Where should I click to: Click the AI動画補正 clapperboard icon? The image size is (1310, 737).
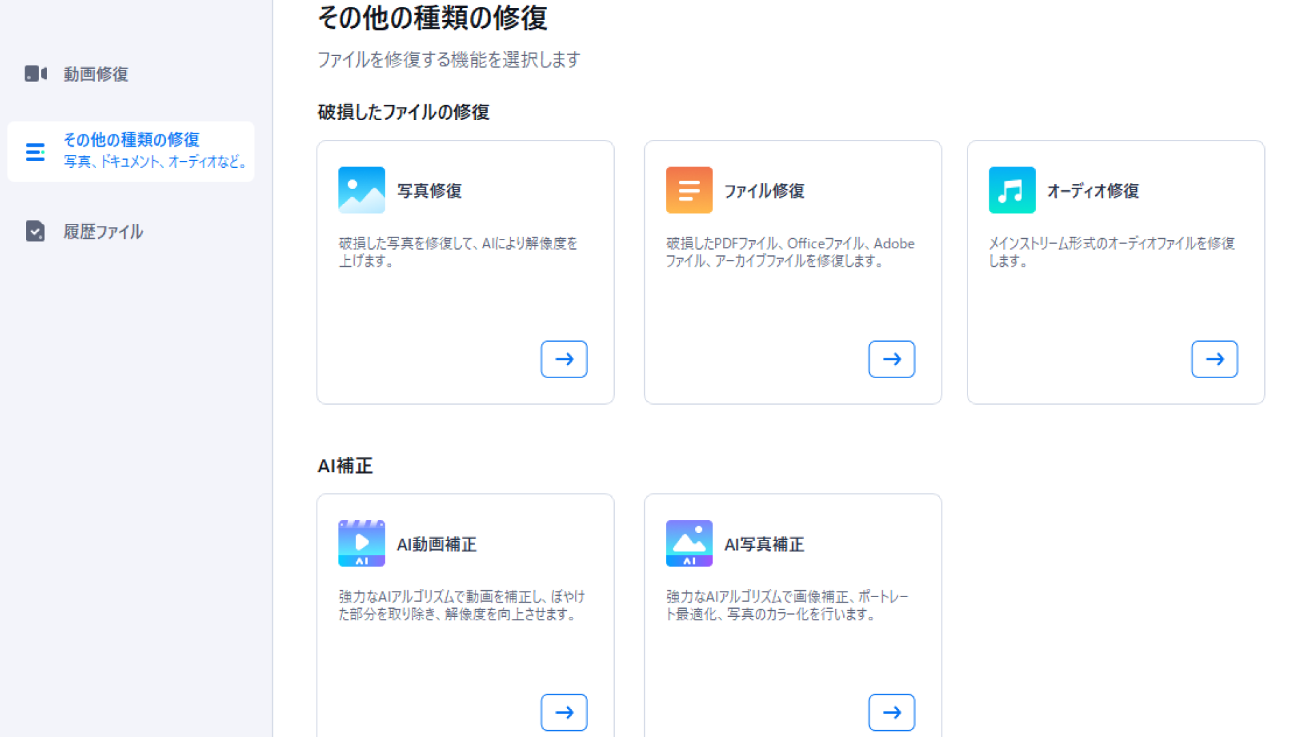click(x=362, y=543)
